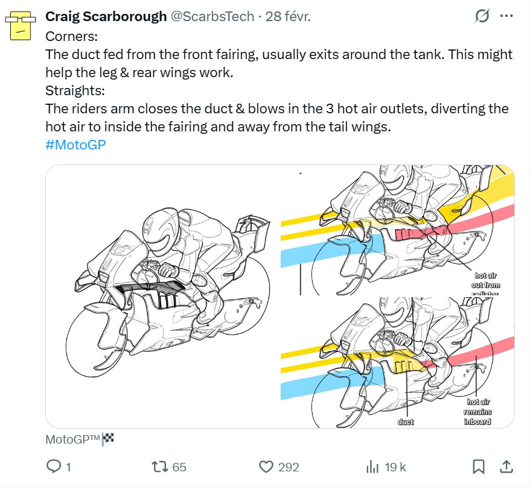
Task: Open the Grok slashed-circle icon
Action: (482, 17)
